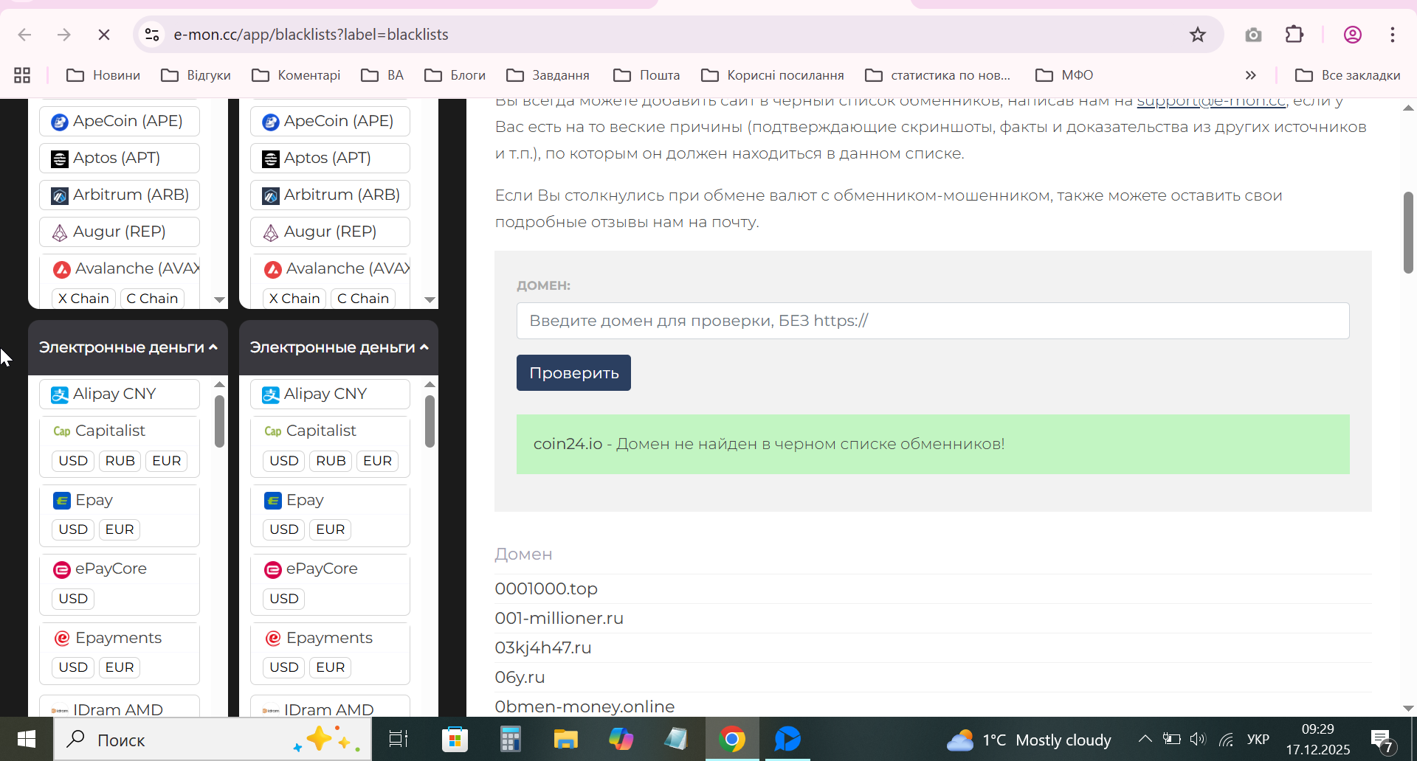The height and width of the screenshot is (761, 1417).
Task: Launch Microsoft Store from the taskbar
Action: 455,739
